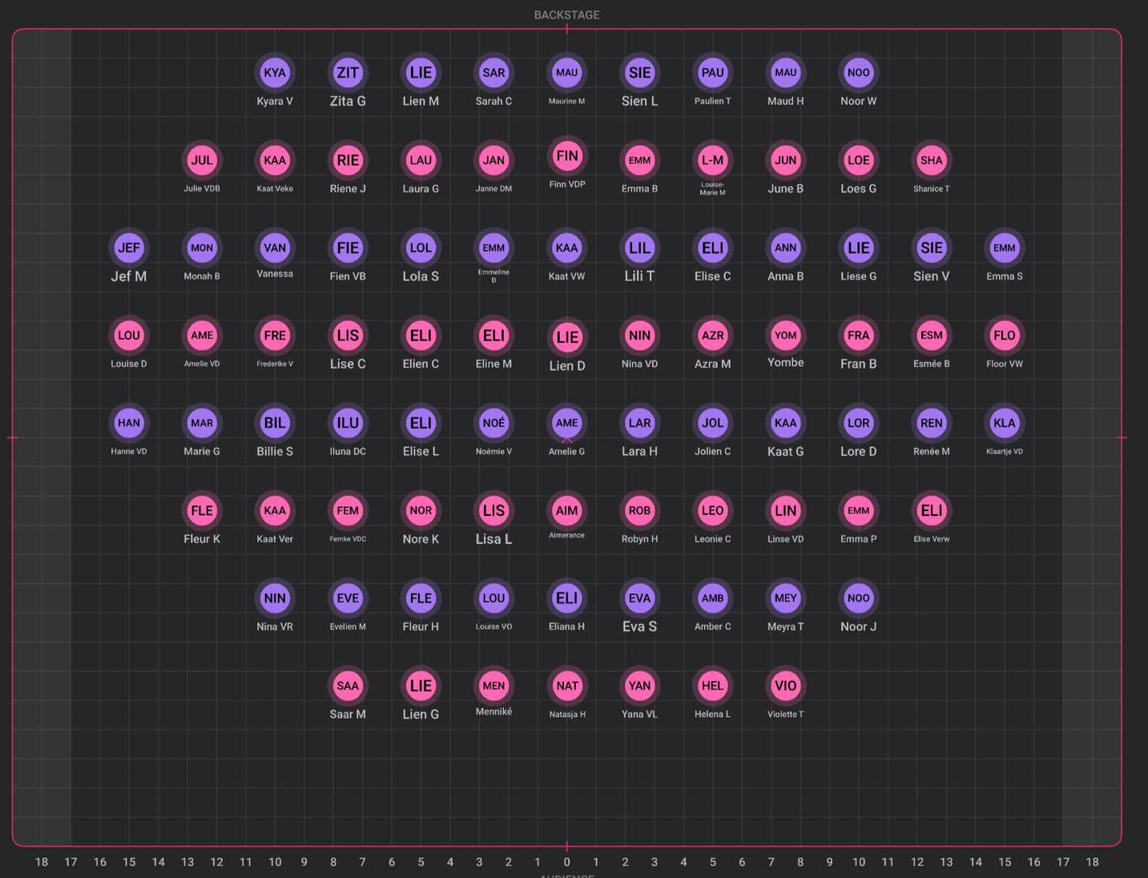Select the Menniké pink marker
This screenshot has height=878, width=1148.
[493, 686]
